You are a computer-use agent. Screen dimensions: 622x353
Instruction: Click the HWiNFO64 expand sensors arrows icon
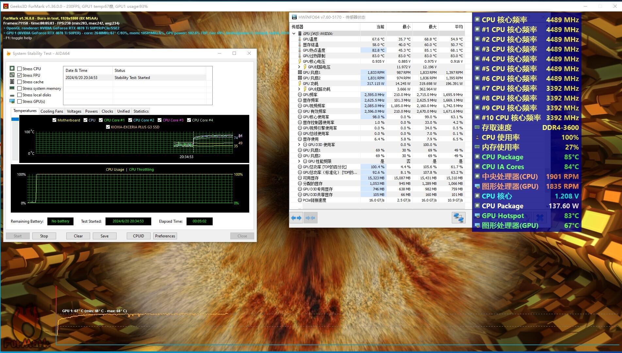click(x=296, y=218)
